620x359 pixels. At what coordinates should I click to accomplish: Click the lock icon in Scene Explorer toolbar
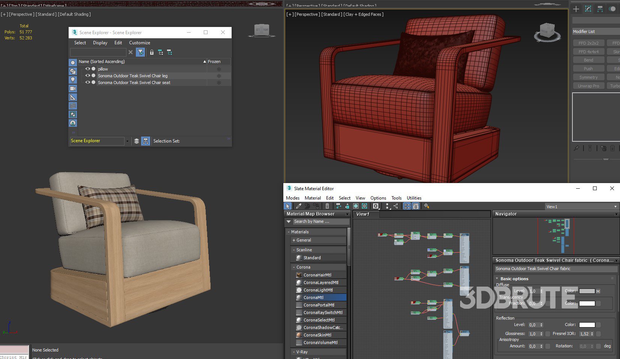pos(152,53)
